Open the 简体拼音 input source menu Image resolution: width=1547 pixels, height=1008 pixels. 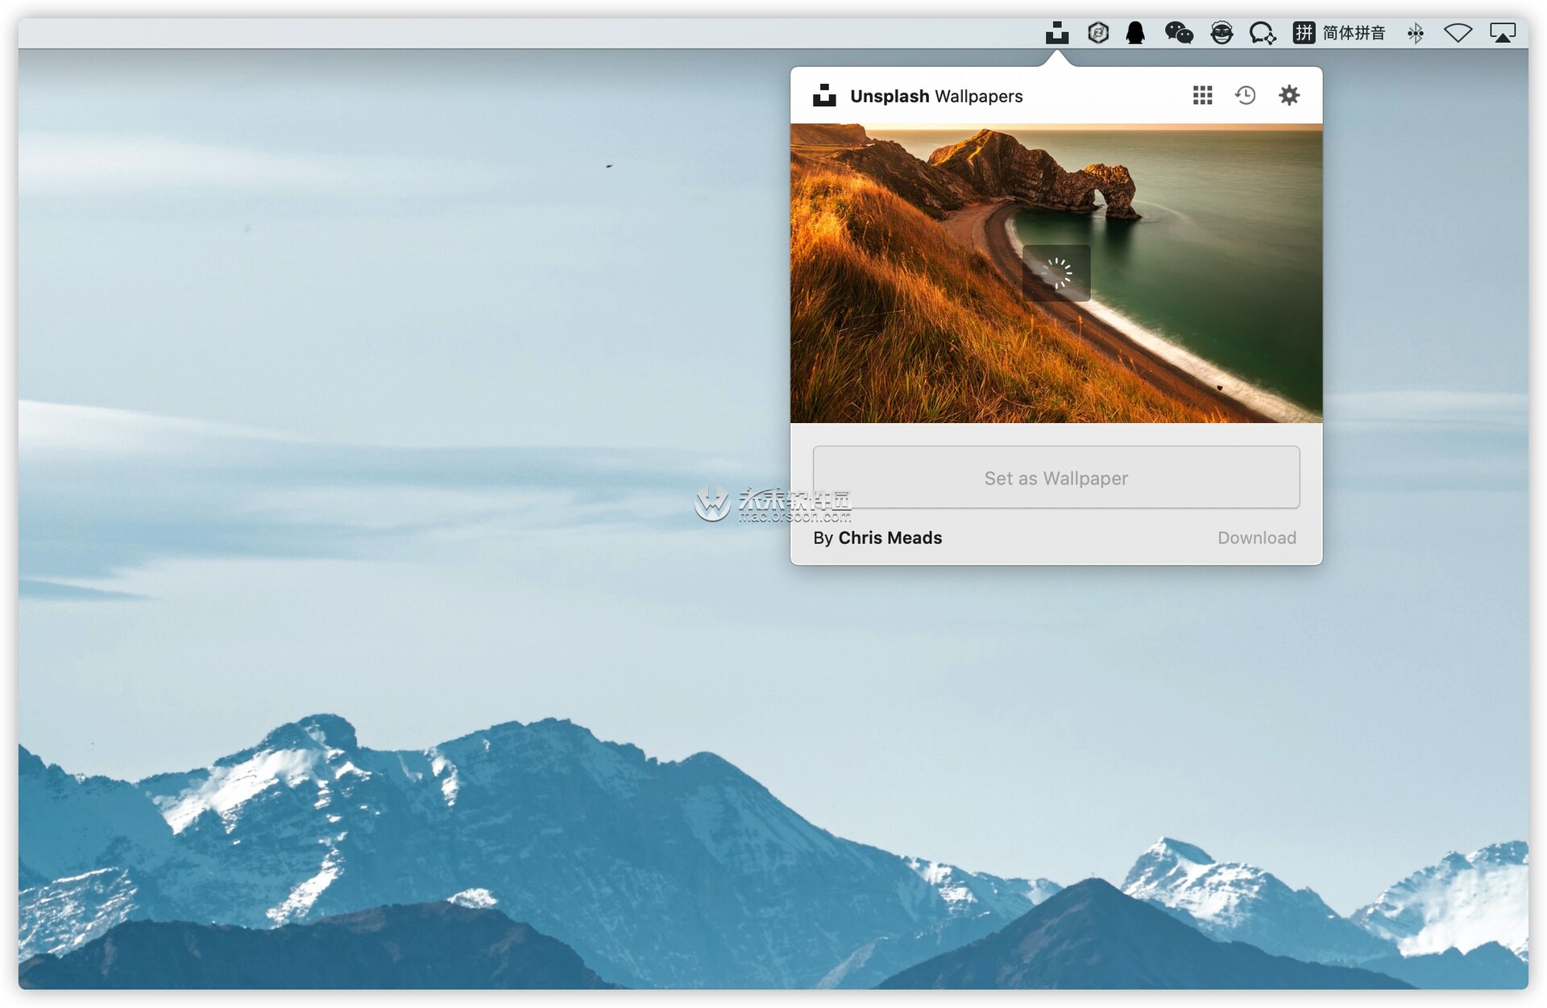pos(1355,33)
